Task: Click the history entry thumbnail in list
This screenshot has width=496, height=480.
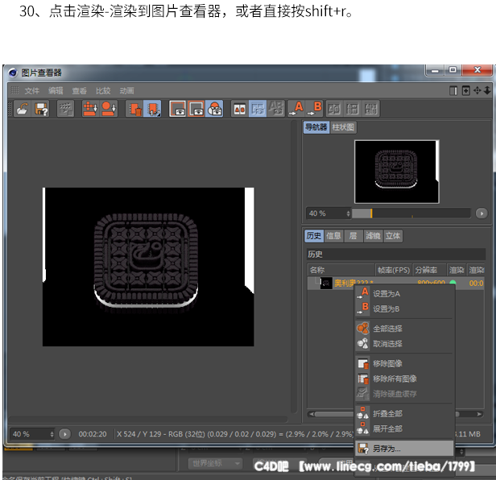Action: pyautogui.click(x=326, y=283)
